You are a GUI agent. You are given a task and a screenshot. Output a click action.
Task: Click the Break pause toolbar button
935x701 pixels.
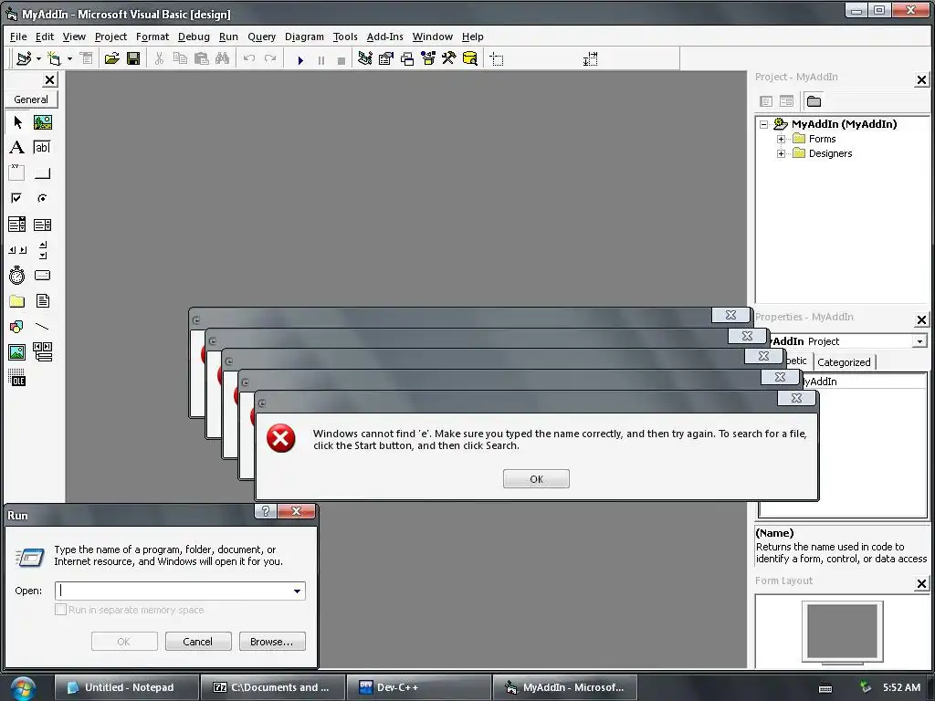coord(321,59)
